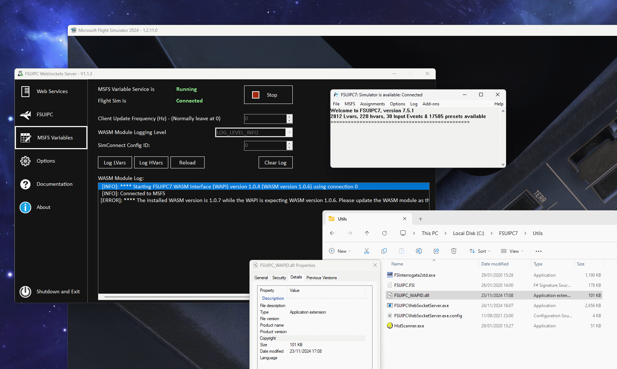Open Assignments menu in FSUIPC7
Screen dimensions: 617x369
(373, 104)
